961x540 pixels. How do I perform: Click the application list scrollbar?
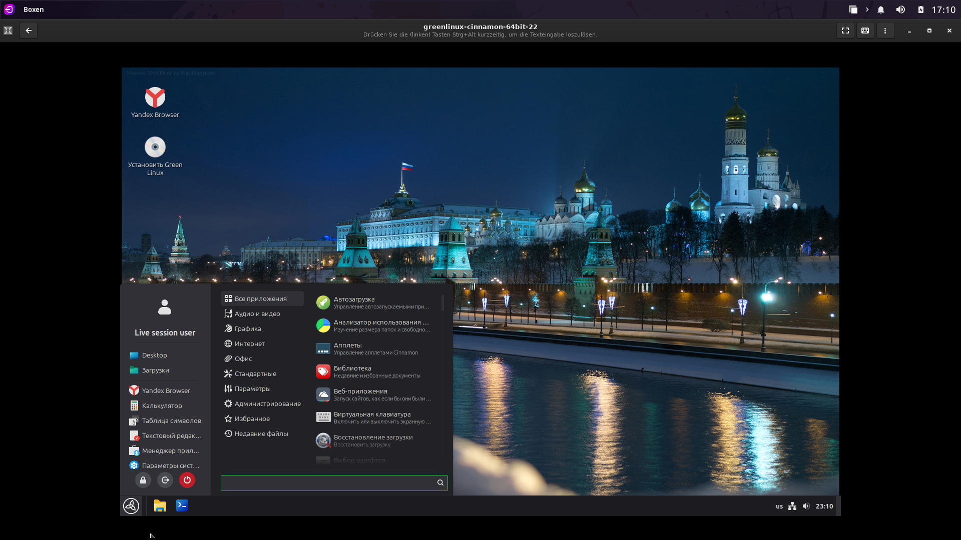(442, 303)
